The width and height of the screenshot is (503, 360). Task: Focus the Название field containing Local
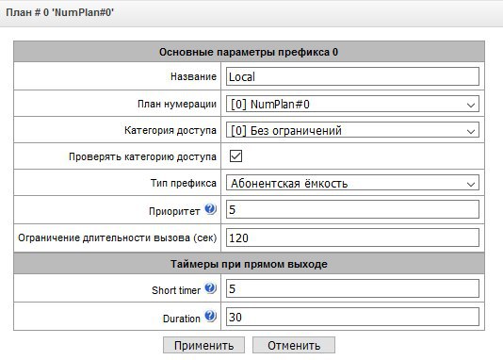tap(352, 76)
